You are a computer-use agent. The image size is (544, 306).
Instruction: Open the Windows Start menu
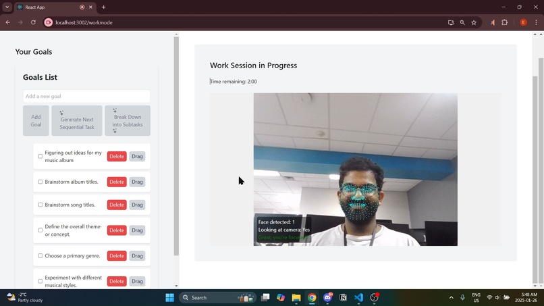169,297
